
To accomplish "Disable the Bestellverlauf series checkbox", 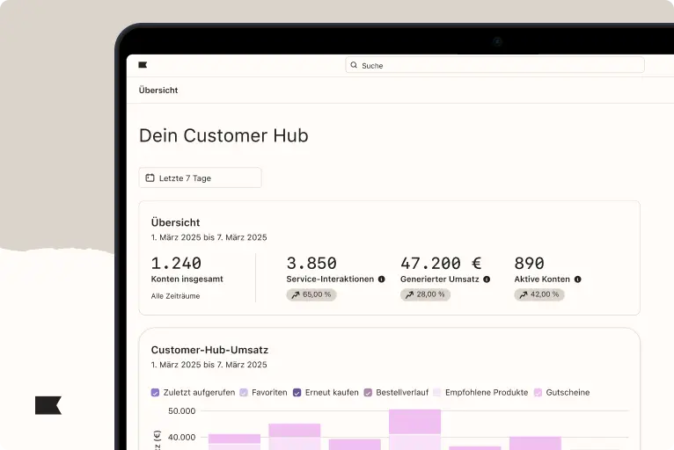I will click(368, 393).
